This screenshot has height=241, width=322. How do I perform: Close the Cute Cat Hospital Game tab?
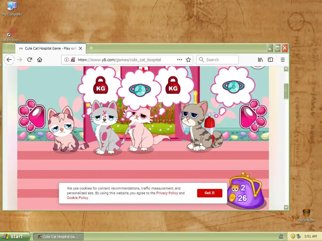pos(80,48)
